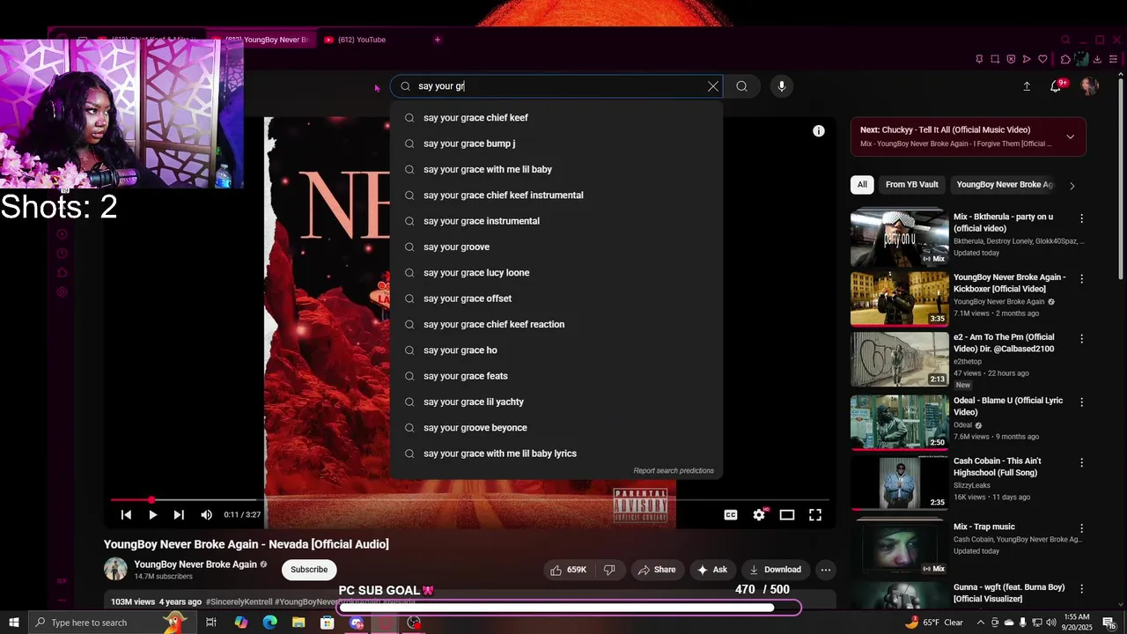Pick the 'say your groove' suggestion
Image resolution: width=1127 pixels, height=634 pixels.
[x=556, y=247]
